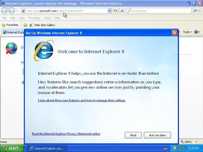Open the recent pages dropdown beside Forward
The width and height of the screenshot is (203, 152).
[x=17, y=11]
